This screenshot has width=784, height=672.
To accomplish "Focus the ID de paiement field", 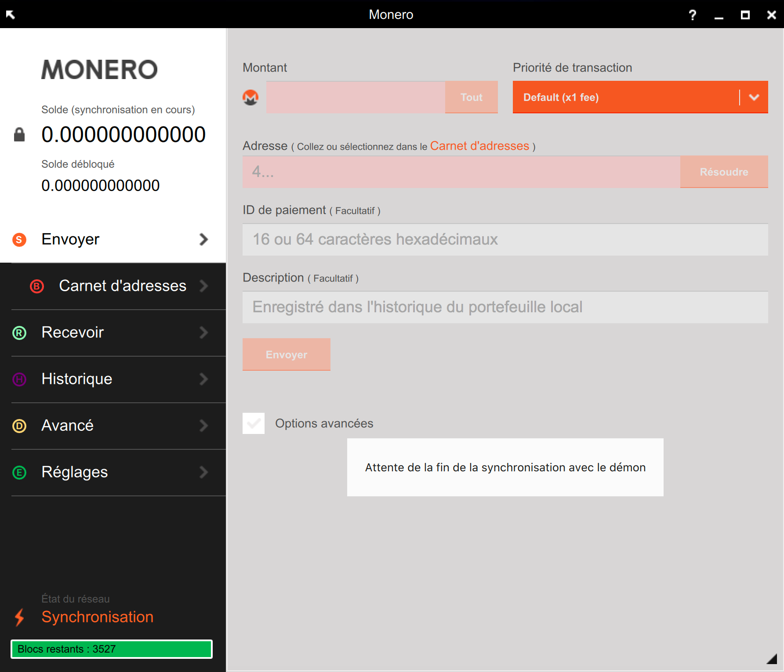I will pos(505,239).
